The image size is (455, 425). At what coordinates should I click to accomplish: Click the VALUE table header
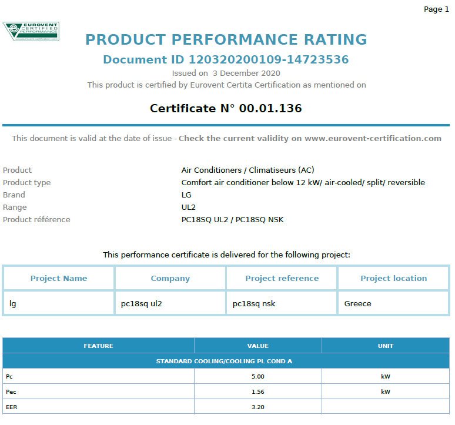pyautogui.click(x=258, y=346)
